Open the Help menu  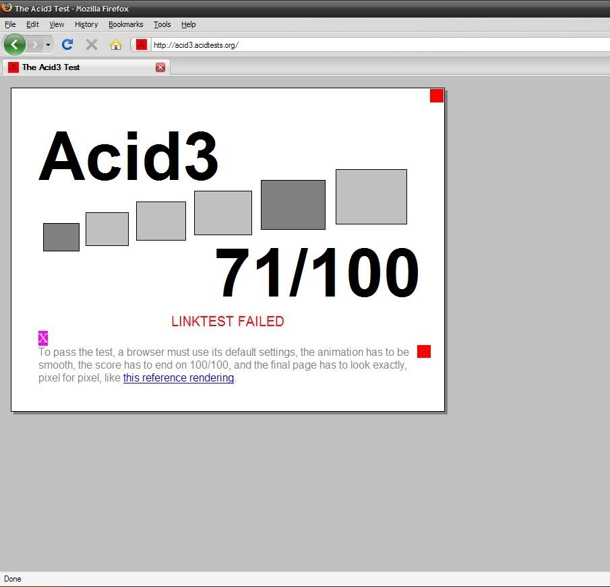point(188,24)
